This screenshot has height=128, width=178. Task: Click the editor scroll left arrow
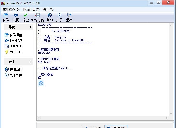click(39, 118)
